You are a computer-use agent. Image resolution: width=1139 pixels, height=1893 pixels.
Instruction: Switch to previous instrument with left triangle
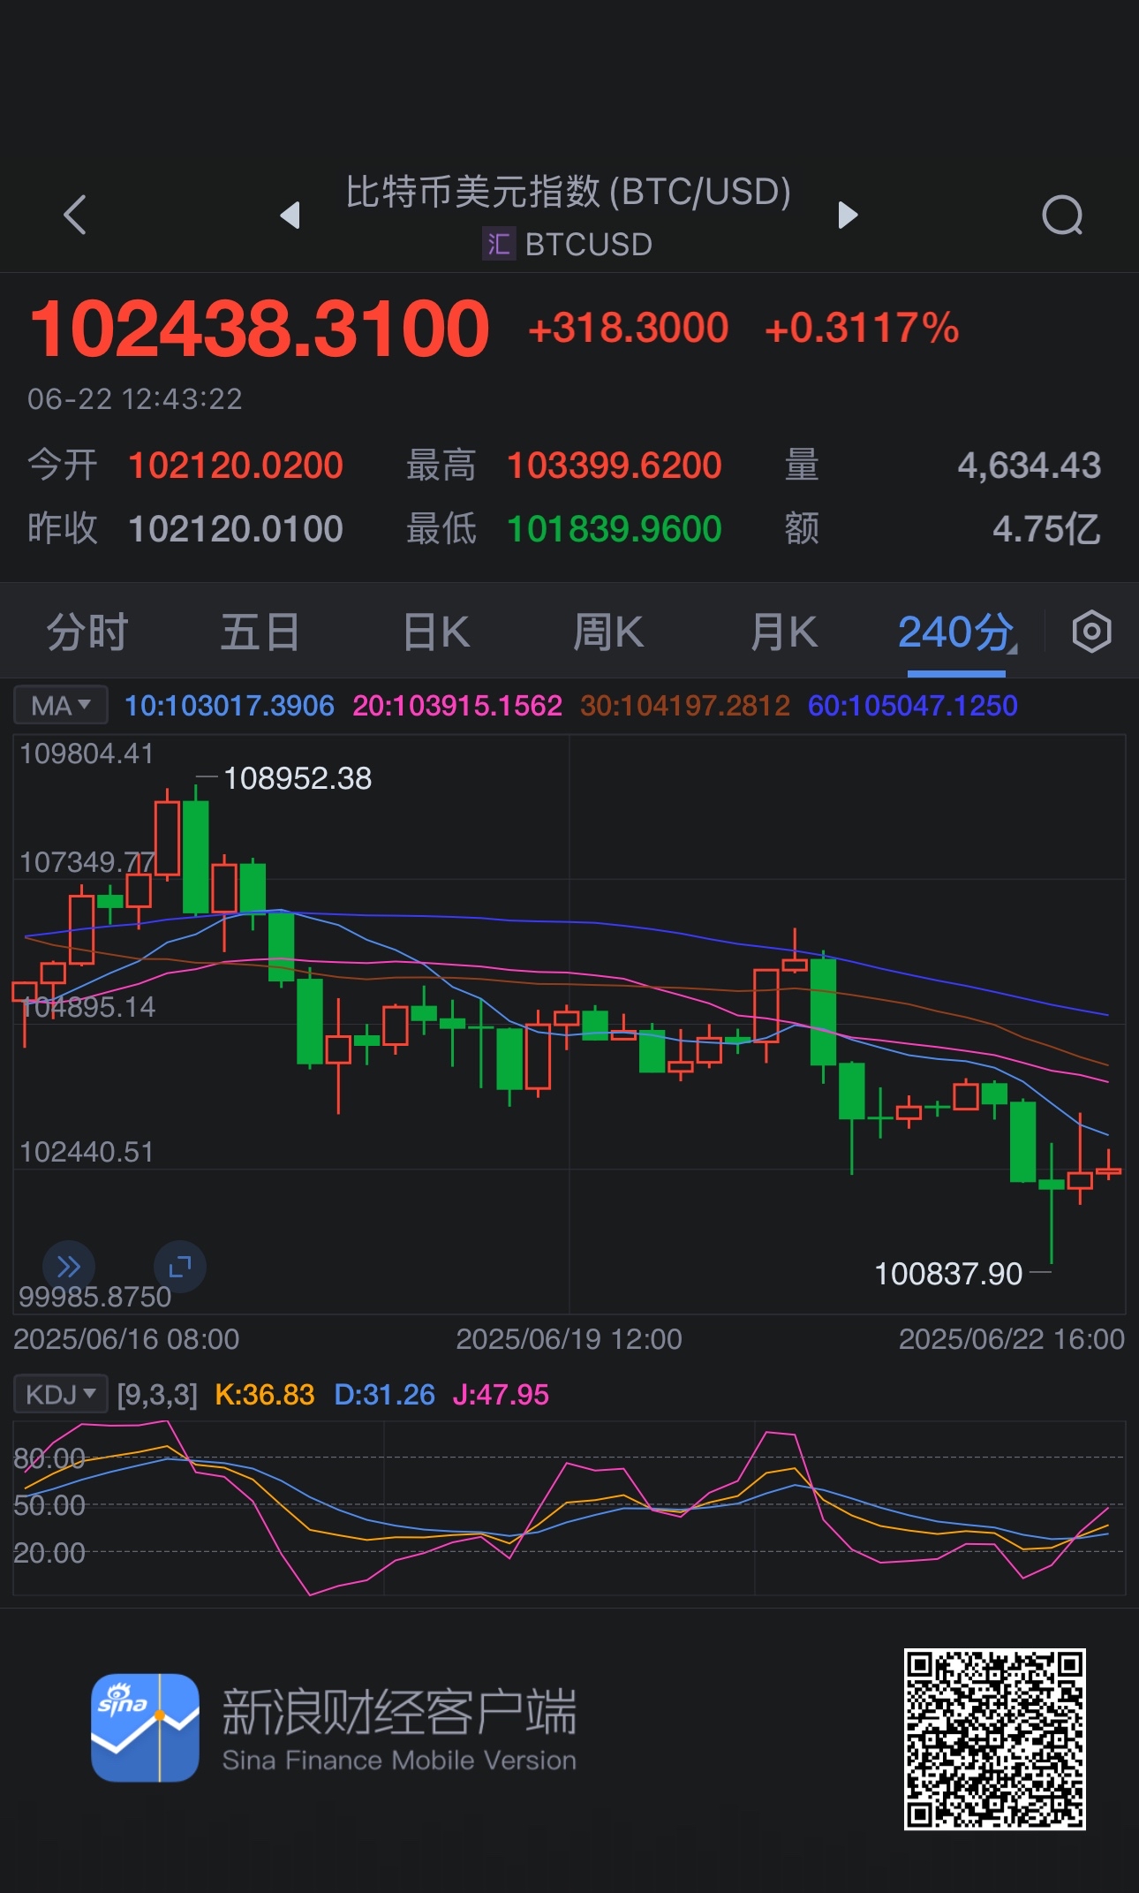[x=290, y=215]
